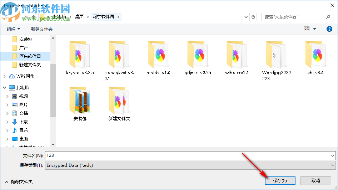Viewport: 338px width, 190px height.
Task: Select the qdjwjcl_v0.55 folder icon
Action: point(198,55)
